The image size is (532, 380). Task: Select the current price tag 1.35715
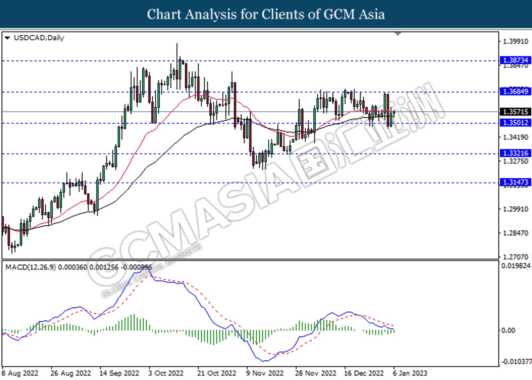tap(515, 112)
